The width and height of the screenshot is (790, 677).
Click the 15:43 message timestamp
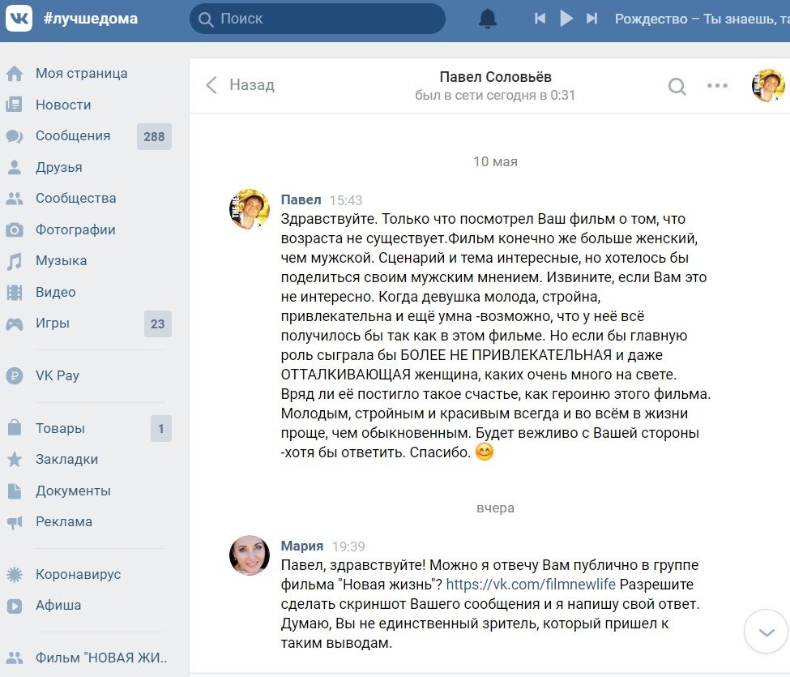pos(346,200)
